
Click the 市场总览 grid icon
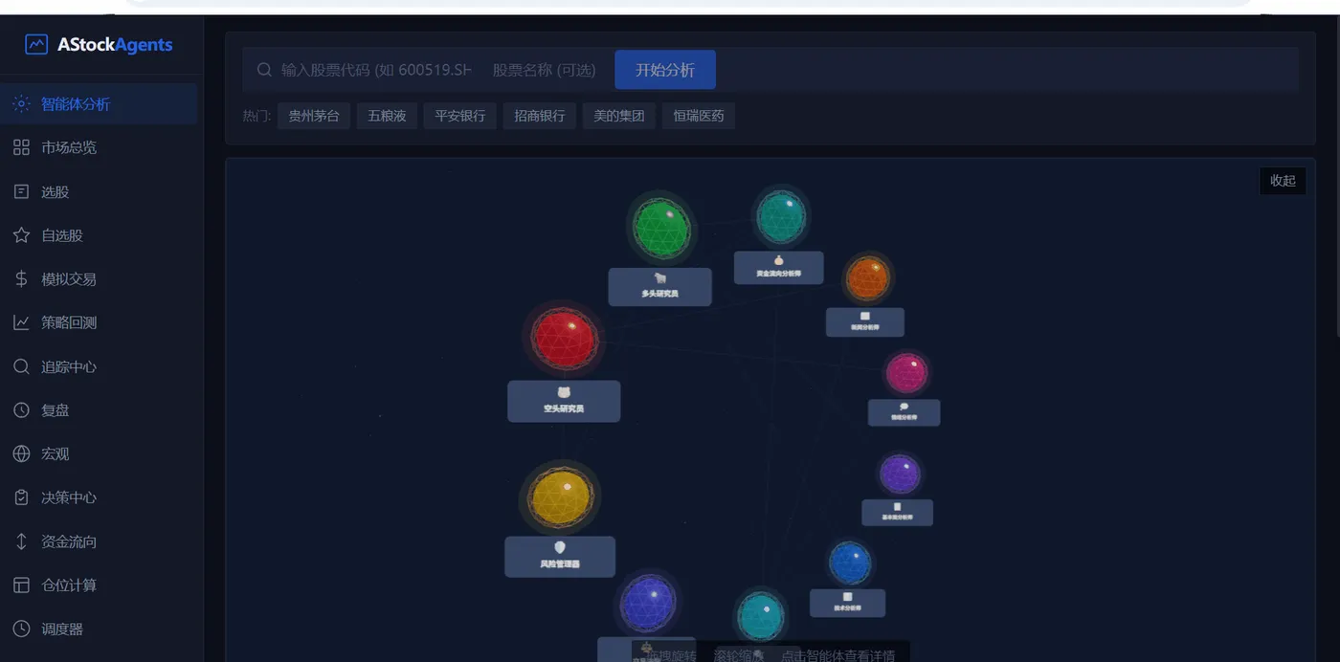pos(21,147)
